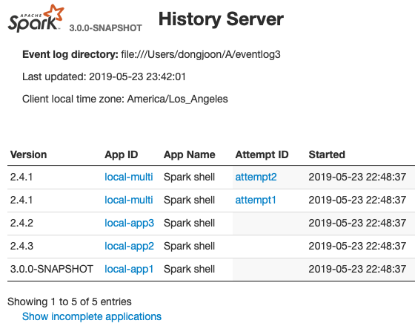Sort table by App ID column

tap(122, 154)
